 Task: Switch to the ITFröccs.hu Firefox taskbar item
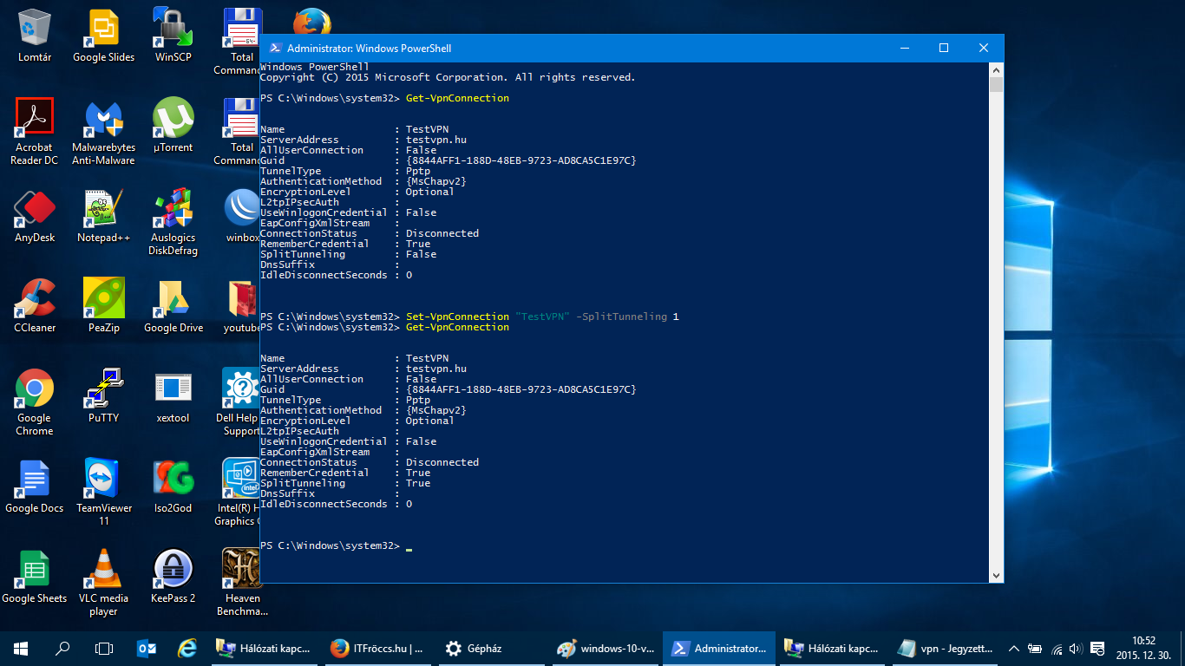(378, 648)
